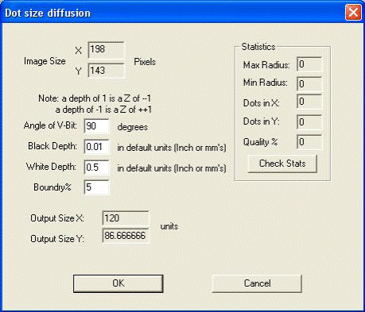Click the 'Boundry%' label
The image size is (365, 312).
click(52, 187)
